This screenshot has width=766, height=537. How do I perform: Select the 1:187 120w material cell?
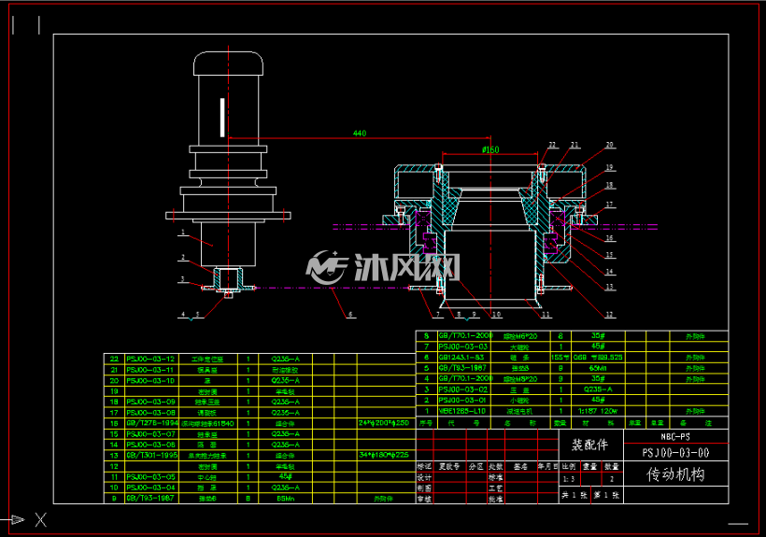[598, 411]
